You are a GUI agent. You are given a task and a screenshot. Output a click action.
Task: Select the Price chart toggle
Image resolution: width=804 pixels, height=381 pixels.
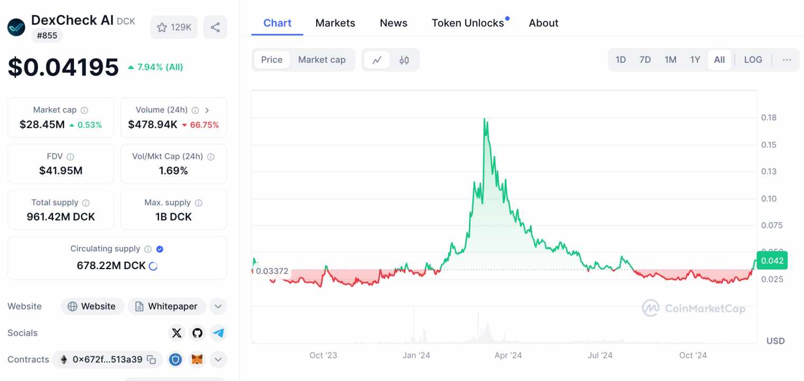[x=272, y=60]
